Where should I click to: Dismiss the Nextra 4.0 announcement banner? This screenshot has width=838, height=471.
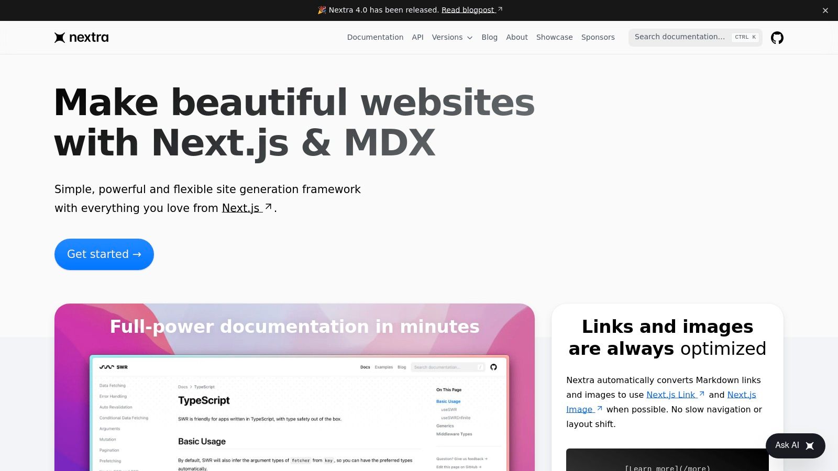(x=825, y=10)
